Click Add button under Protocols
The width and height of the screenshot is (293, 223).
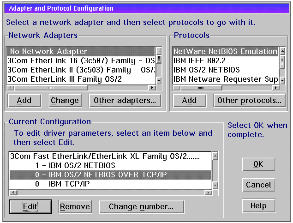coord(189,100)
